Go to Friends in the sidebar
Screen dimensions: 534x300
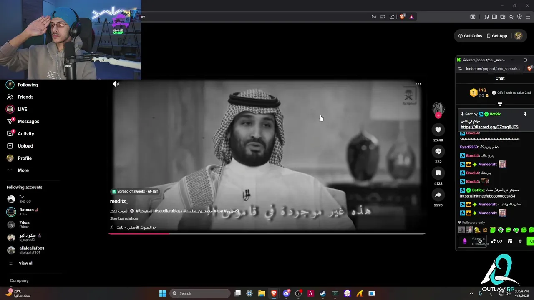click(x=20, y=97)
